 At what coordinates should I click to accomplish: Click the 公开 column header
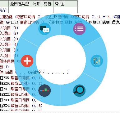(36, 4)
